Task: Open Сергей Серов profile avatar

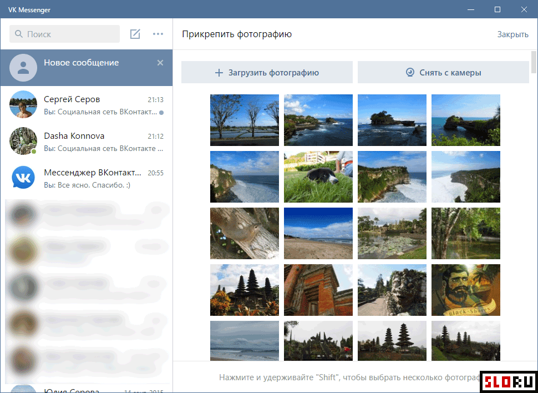Action: 23,104
